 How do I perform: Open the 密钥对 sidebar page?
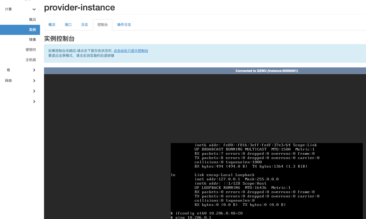31,50
